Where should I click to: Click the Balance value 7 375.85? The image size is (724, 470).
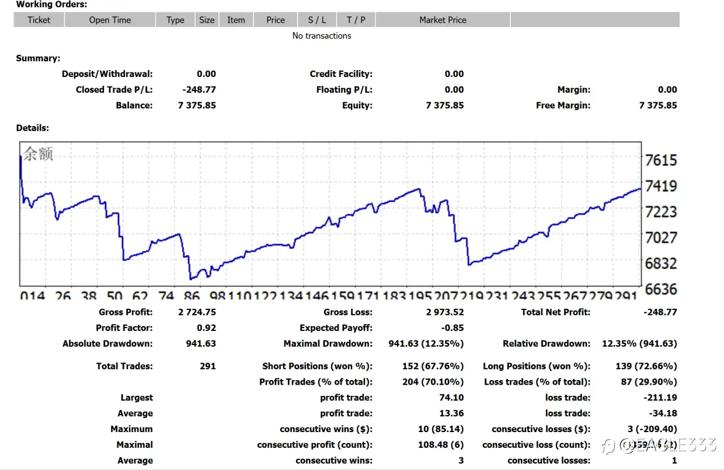click(197, 105)
